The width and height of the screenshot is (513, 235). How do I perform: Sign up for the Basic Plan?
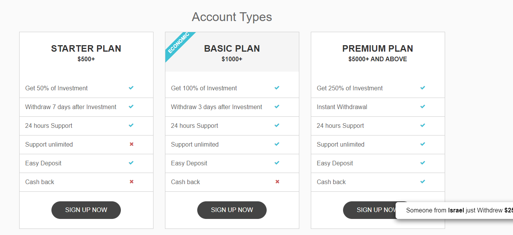coord(232,210)
